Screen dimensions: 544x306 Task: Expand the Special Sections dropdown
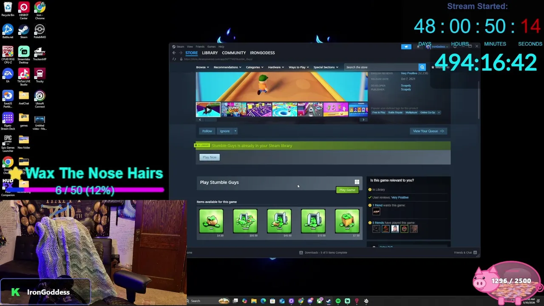(x=326, y=67)
